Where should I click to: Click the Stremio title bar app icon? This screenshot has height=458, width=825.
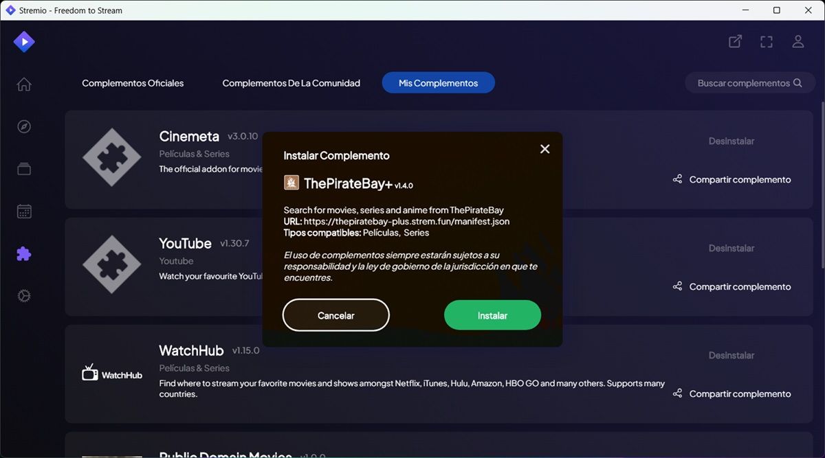pos(10,10)
